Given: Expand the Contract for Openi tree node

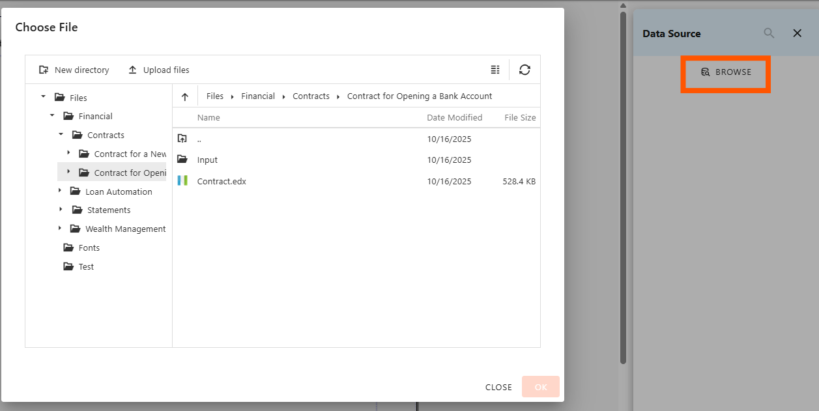Looking at the screenshot, I should pyautogui.click(x=69, y=172).
